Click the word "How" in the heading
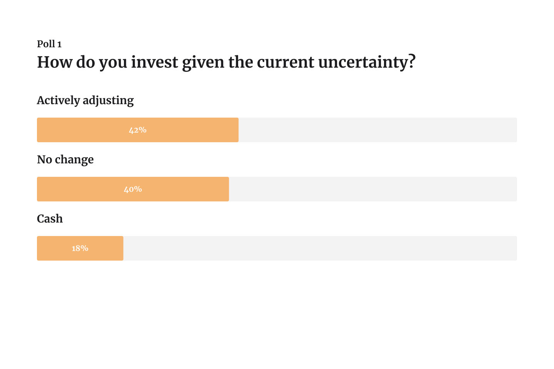This screenshot has width=554, height=369. tap(54, 62)
